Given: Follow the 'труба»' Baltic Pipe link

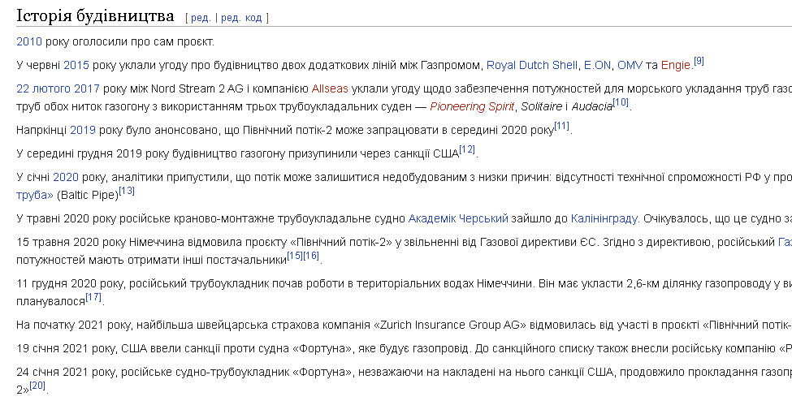Looking at the screenshot, I should click(35, 196).
